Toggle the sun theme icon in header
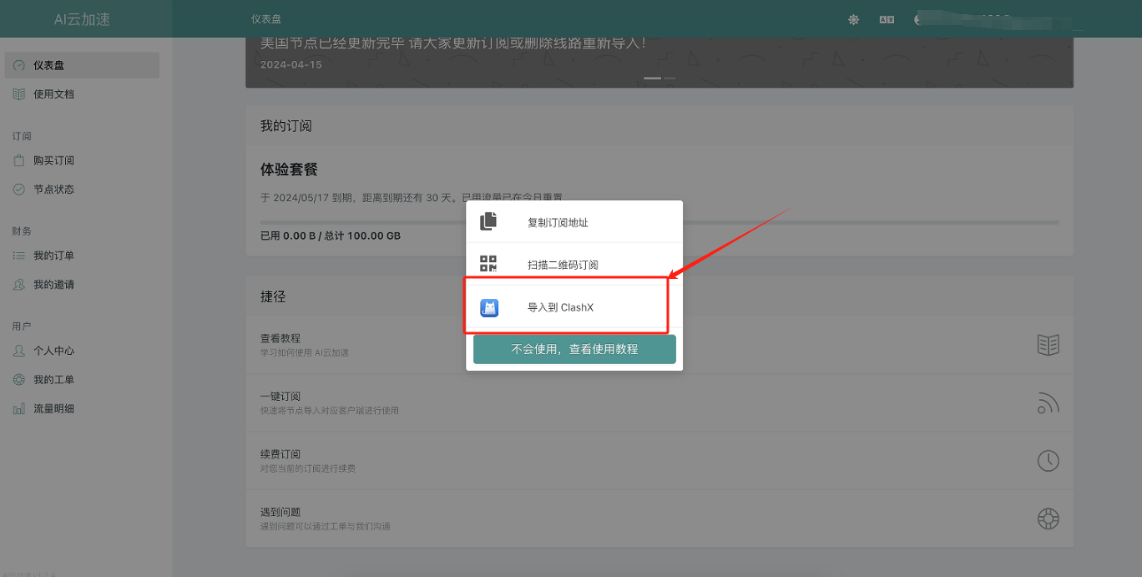 (853, 19)
